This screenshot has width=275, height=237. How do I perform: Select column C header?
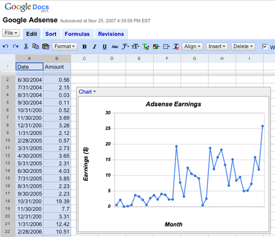[85, 59]
